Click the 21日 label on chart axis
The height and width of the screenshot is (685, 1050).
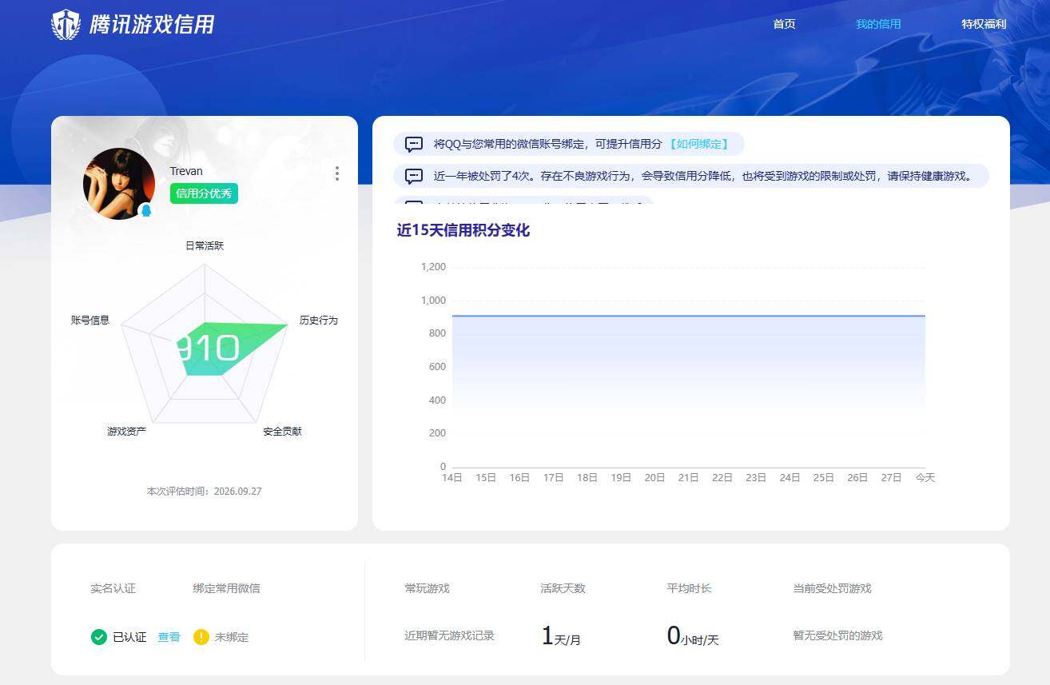coord(689,478)
